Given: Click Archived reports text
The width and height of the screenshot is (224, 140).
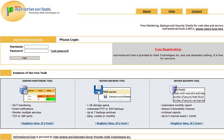Looking at the screenshot, I should click(x=171, y=113).
